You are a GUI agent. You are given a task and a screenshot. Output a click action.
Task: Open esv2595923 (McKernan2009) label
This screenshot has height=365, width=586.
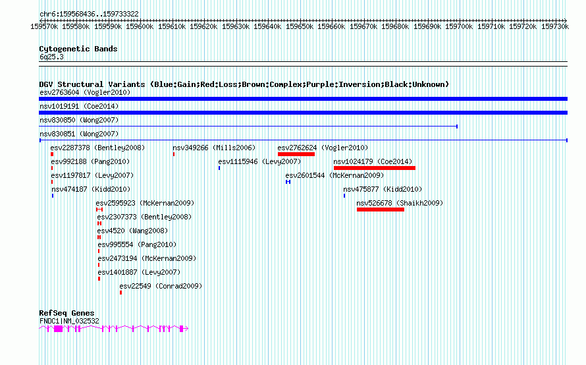pyautogui.click(x=145, y=203)
